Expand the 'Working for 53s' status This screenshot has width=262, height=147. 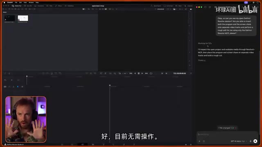pyautogui.click(x=205, y=43)
